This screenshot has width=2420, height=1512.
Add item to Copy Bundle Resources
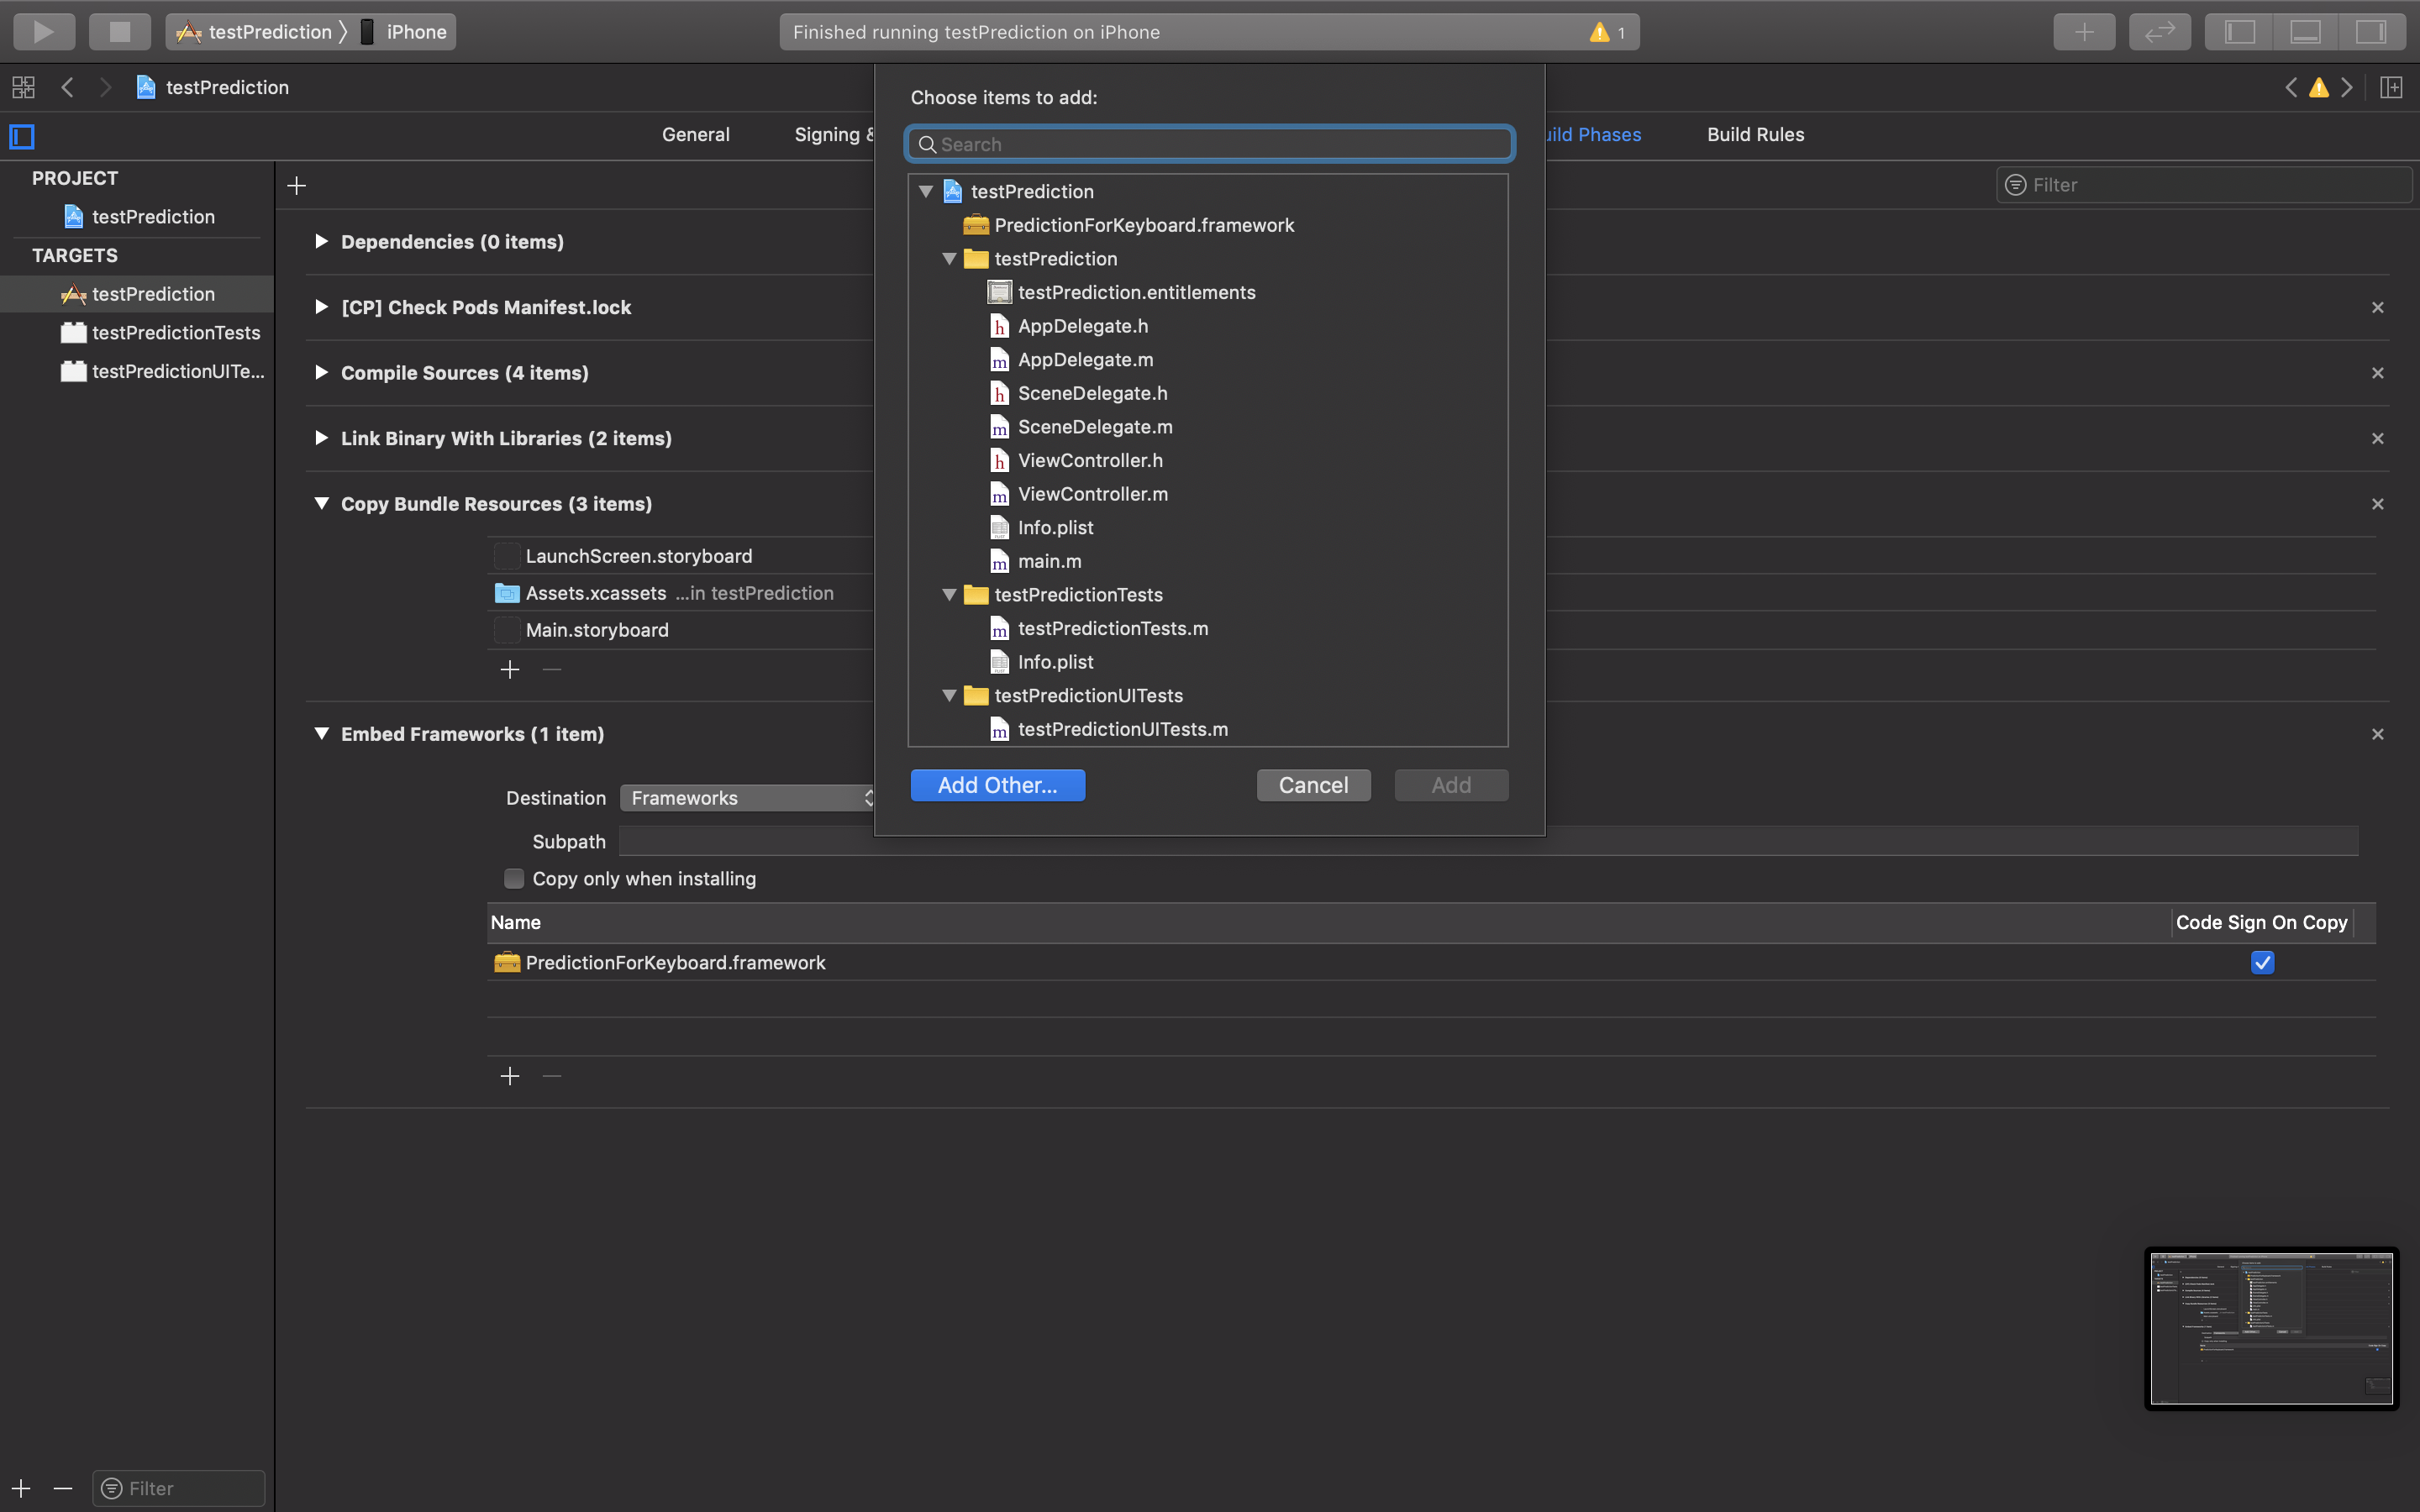coord(510,669)
